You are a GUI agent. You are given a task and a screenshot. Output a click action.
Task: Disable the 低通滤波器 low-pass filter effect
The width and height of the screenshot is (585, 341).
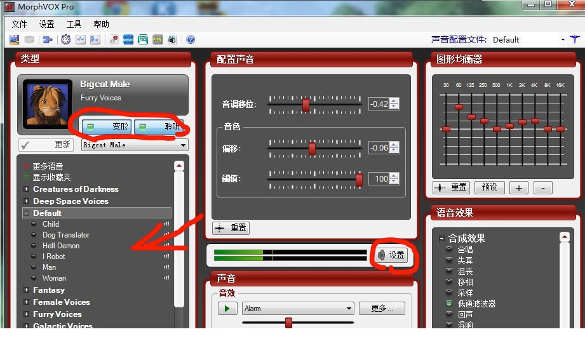click(x=449, y=304)
